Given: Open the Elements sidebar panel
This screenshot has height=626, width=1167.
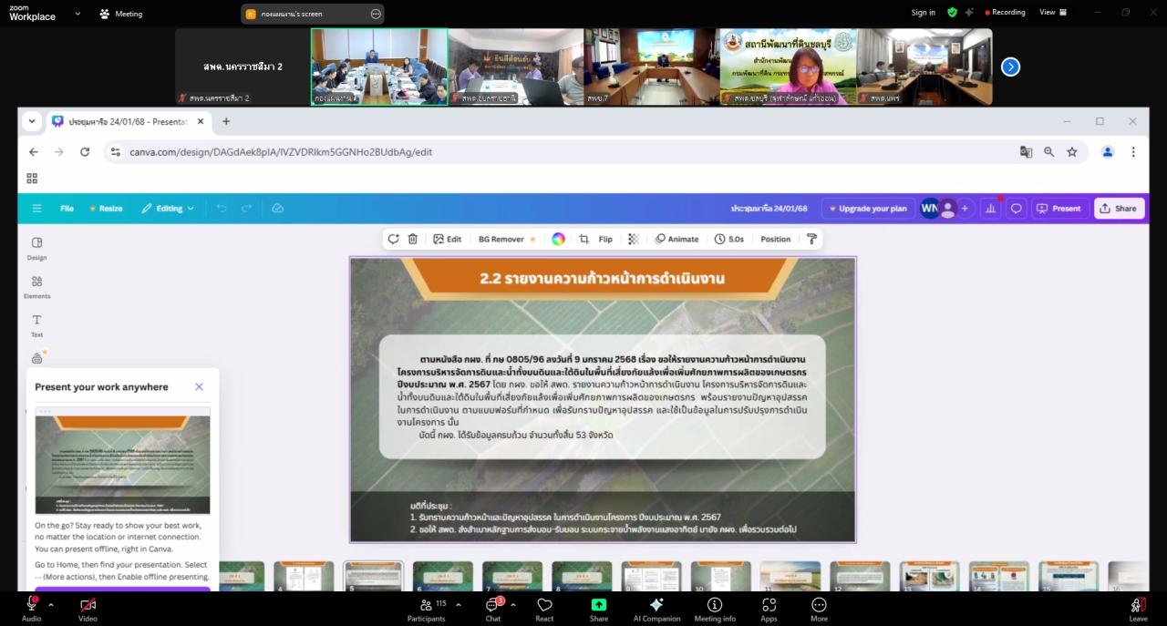Looking at the screenshot, I should click(x=36, y=287).
